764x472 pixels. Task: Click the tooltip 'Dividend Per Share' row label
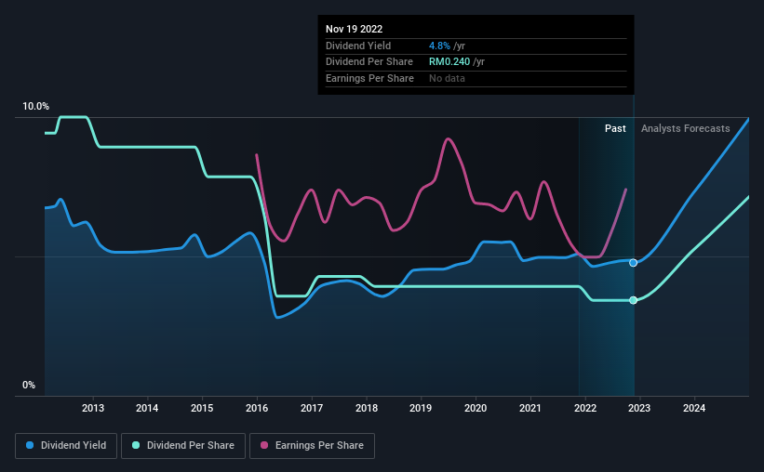(369, 62)
